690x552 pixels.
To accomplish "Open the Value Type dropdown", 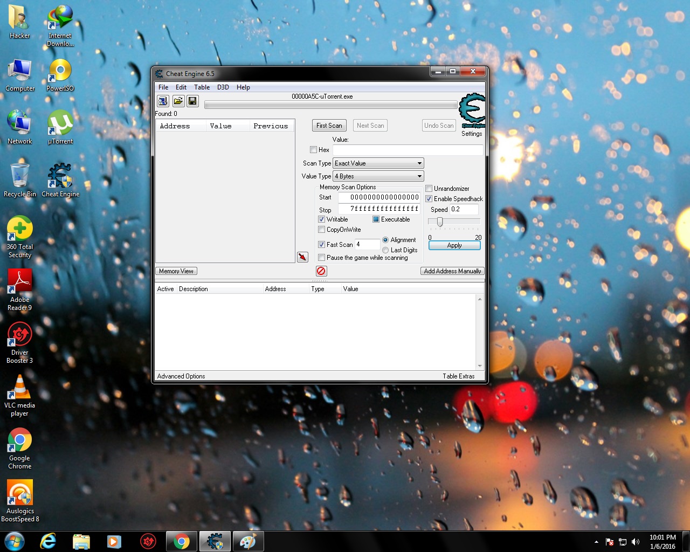I will point(378,176).
